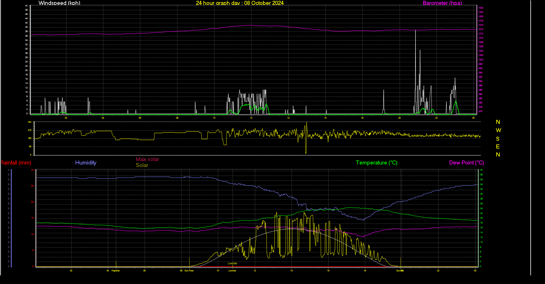Click the tallest white wind gust spike near hour 21
The image size is (545, 284).
tap(415, 72)
